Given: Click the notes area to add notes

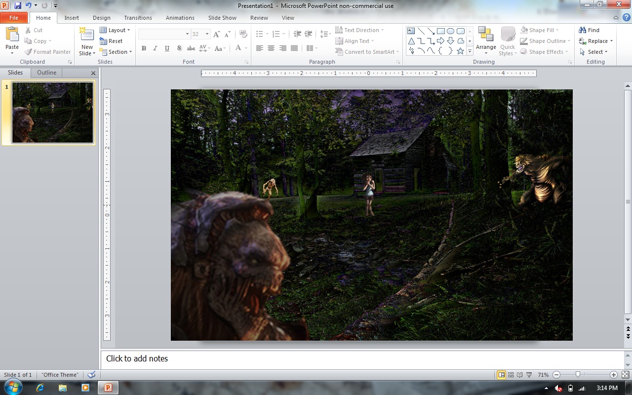Looking at the screenshot, I should (x=362, y=359).
